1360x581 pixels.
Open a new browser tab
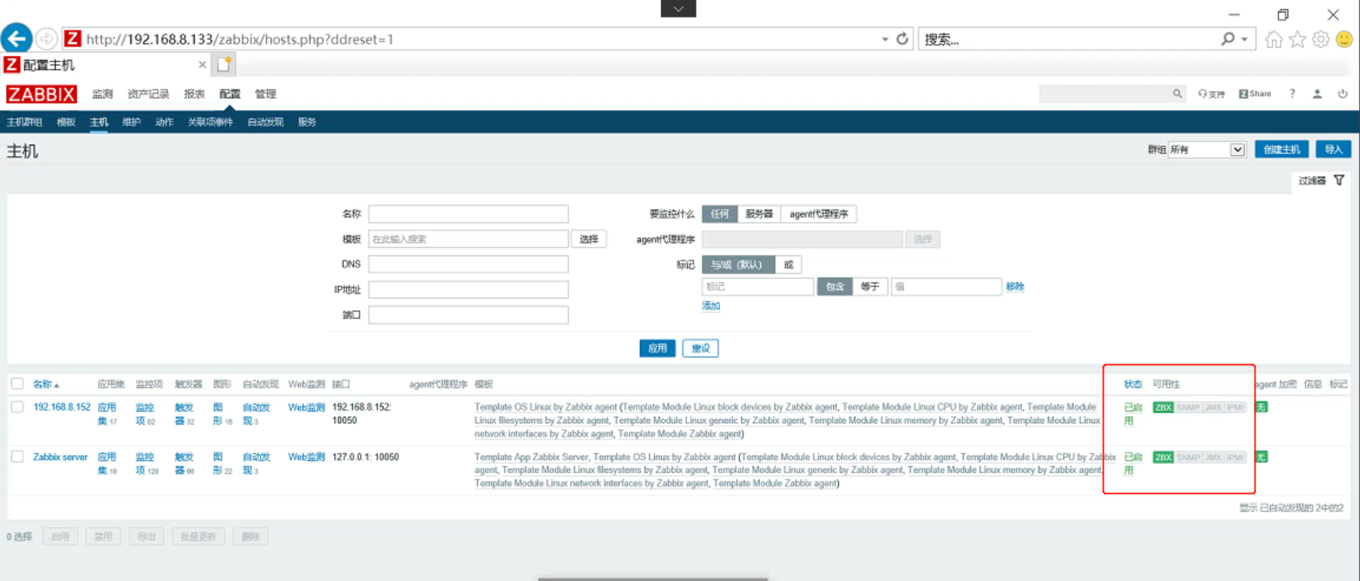click(224, 64)
